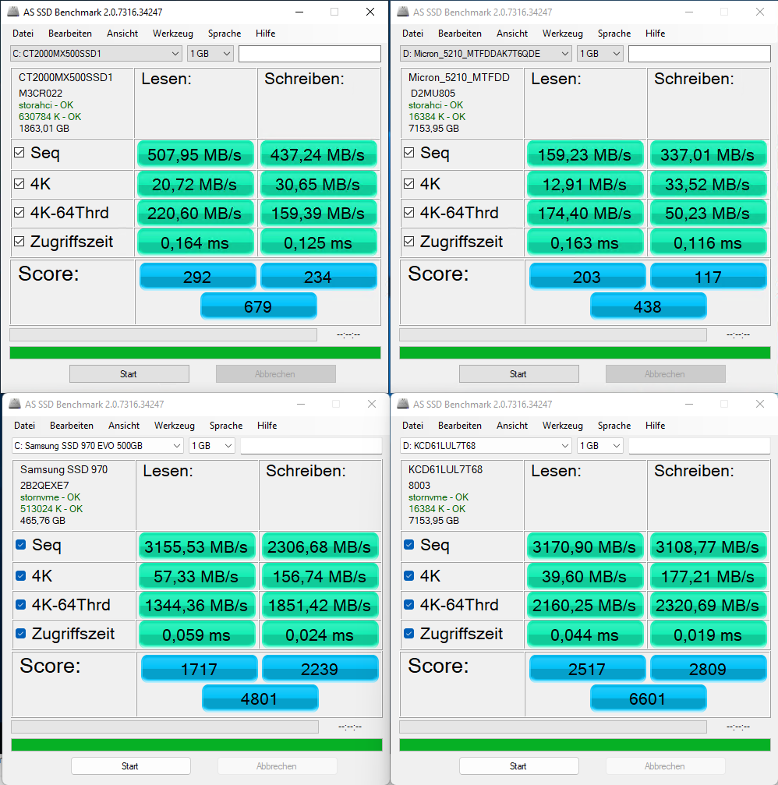Click 4K write result 33,52 MB/s
Image resolution: width=778 pixels, height=785 pixels.
click(708, 185)
